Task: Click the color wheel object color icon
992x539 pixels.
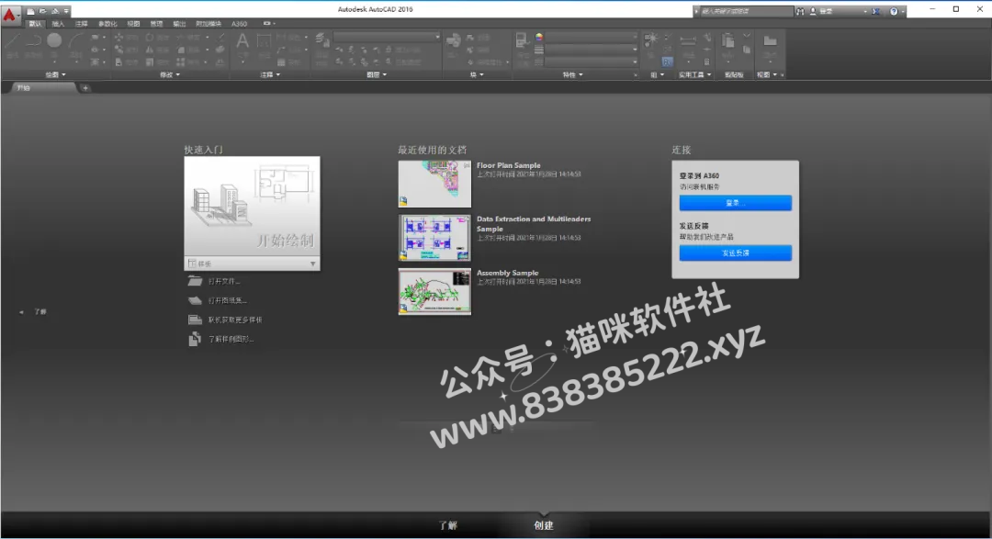Action: pos(539,38)
